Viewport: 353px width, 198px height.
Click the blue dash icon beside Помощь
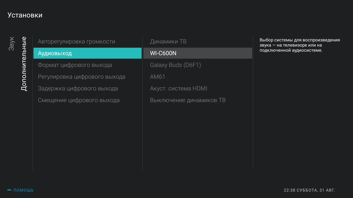click(x=9, y=190)
